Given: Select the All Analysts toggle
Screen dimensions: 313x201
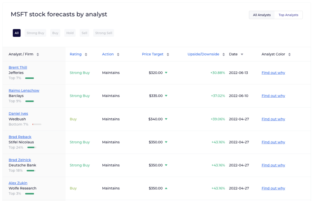Looking at the screenshot, I should [x=262, y=15].
